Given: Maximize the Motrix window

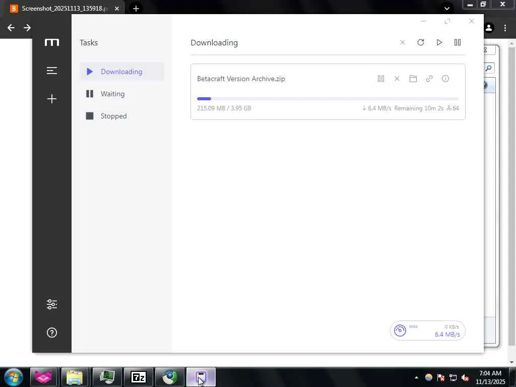Looking at the screenshot, I should click(x=447, y=21).
